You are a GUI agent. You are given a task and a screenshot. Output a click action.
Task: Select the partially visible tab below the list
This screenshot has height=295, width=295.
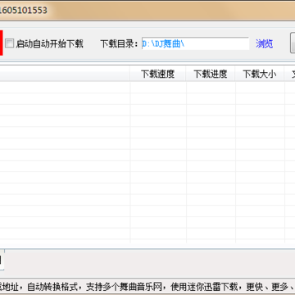coord(2,260)
